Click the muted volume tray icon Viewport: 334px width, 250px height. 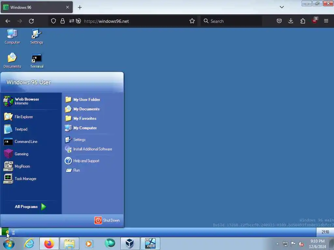301,244
